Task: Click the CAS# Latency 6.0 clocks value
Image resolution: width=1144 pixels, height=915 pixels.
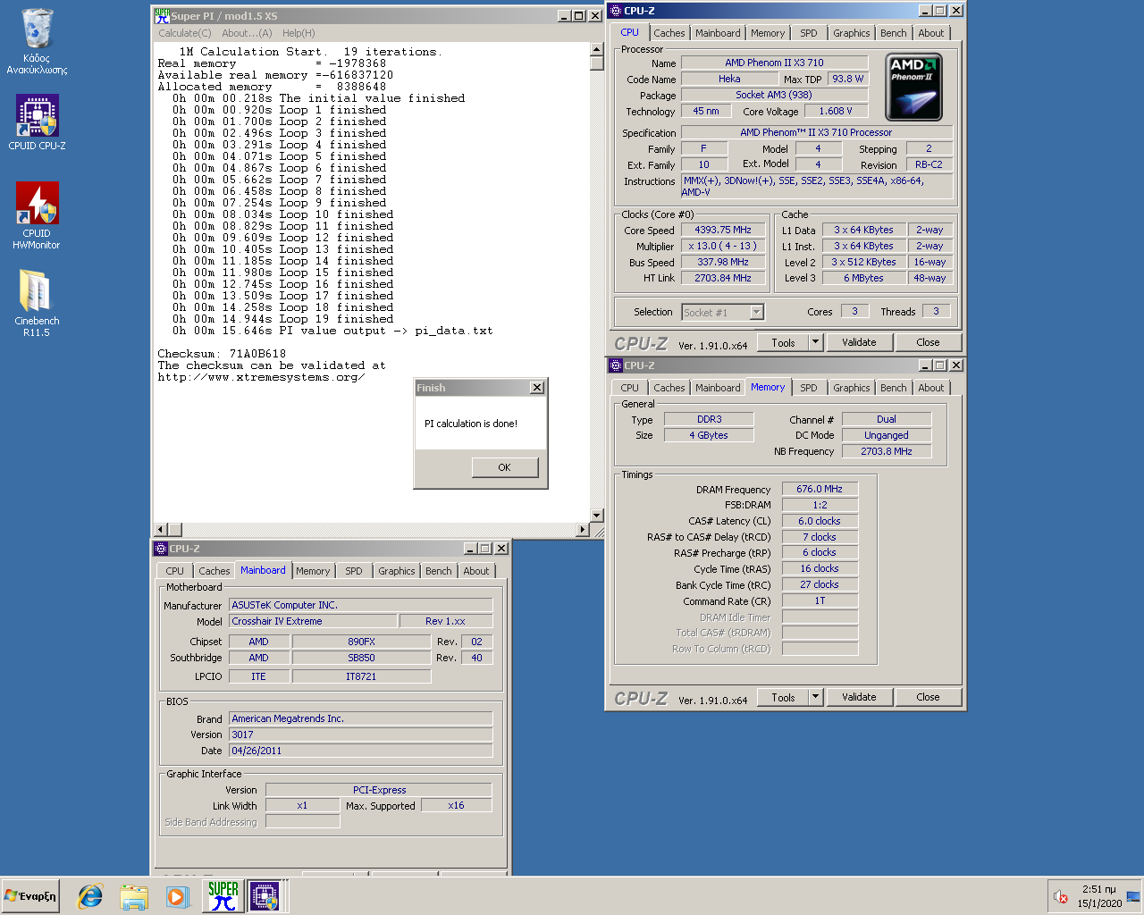Action: [820, 521]
